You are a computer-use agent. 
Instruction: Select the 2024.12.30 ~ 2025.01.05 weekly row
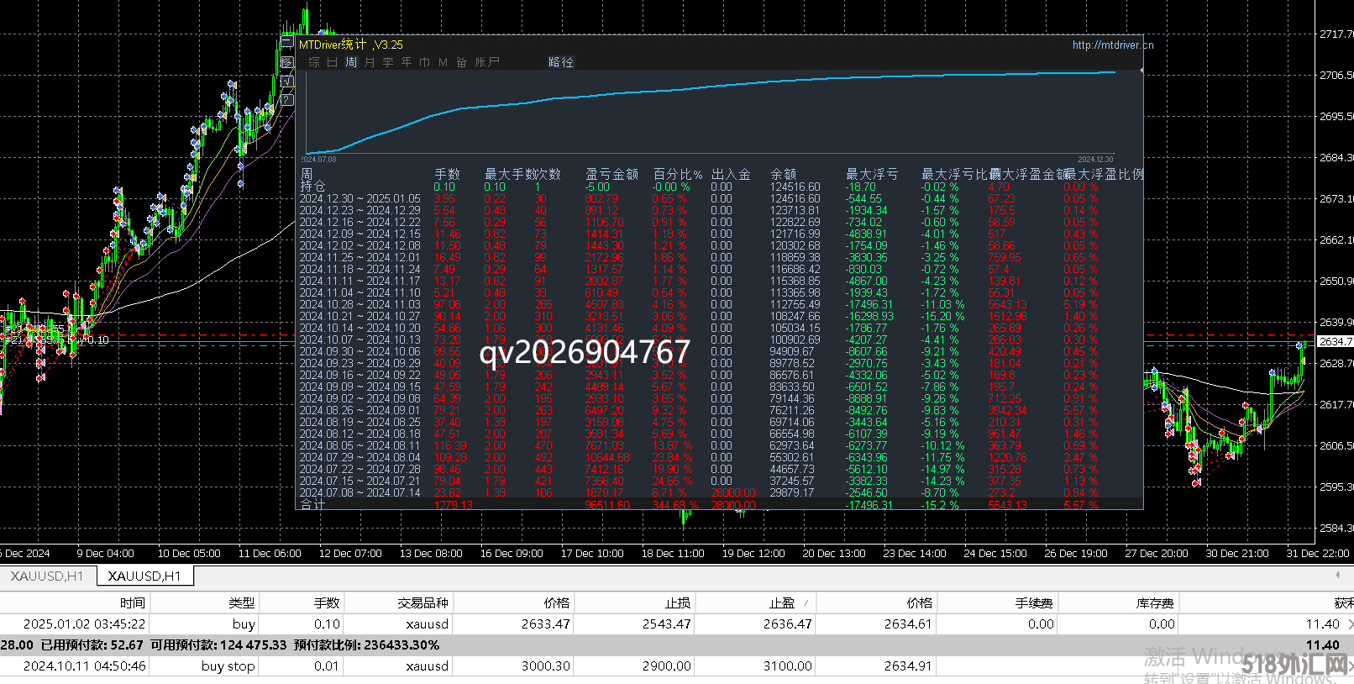point(701,199)
